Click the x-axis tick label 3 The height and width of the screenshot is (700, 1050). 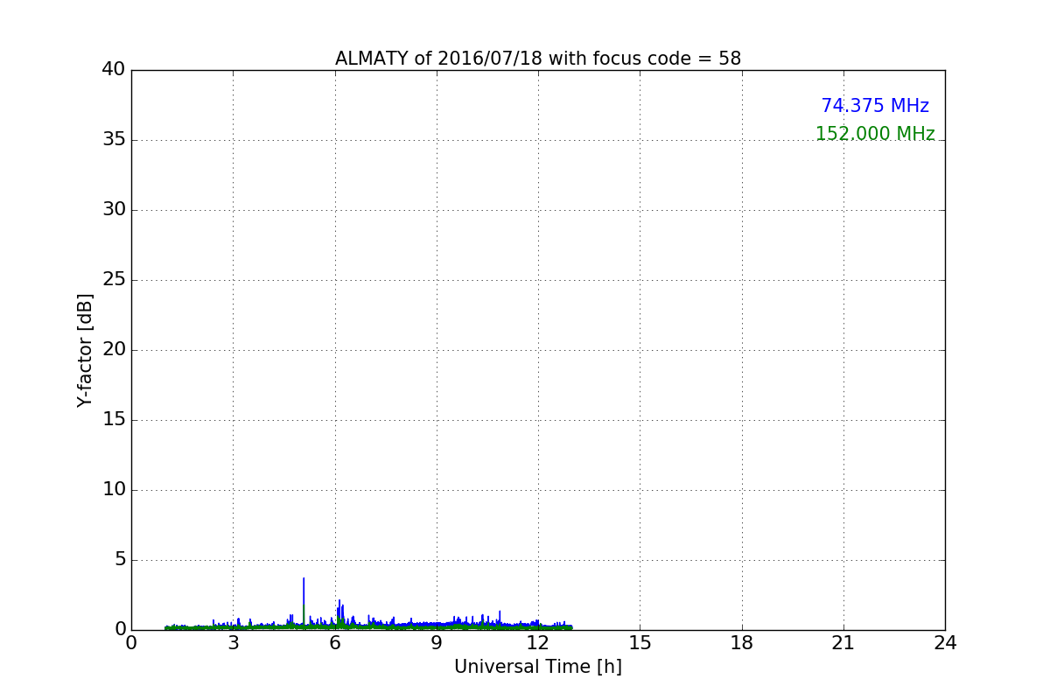pos(233,643)
